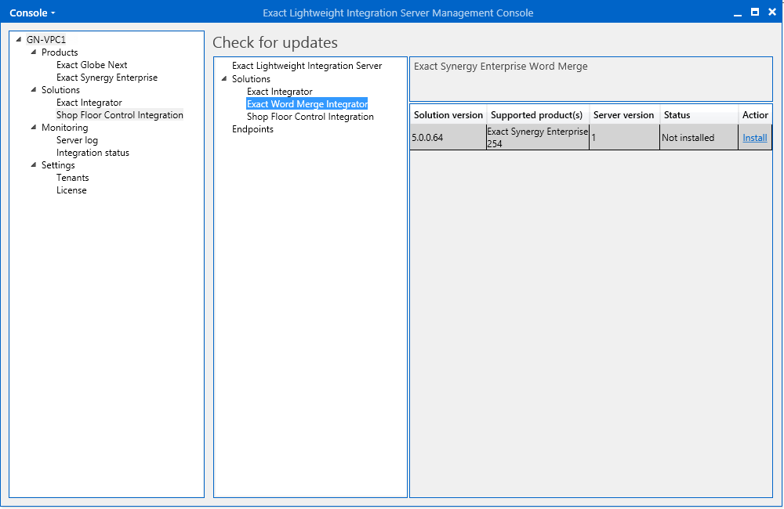Select Solutions in the left navigation tree
The image size is (784, 509).
[60, 90]
